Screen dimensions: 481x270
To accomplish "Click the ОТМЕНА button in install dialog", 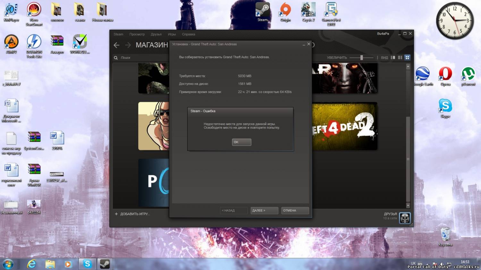I will [295, 210].
